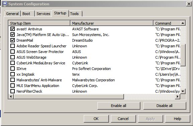This screenshot has width=193, height=126.
Task: Select the Startup tab
Action: click(60, 13)
